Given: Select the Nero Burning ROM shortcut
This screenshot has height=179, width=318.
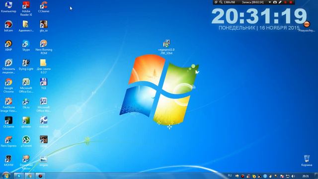Looking at the screenshot, I should click(x=44, y=47).
